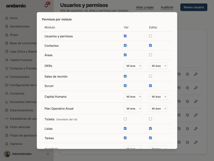Uncheck Editar for Contactos module
Screen dimensions: 214x161
pyautogui.click(x=150, y=45)
